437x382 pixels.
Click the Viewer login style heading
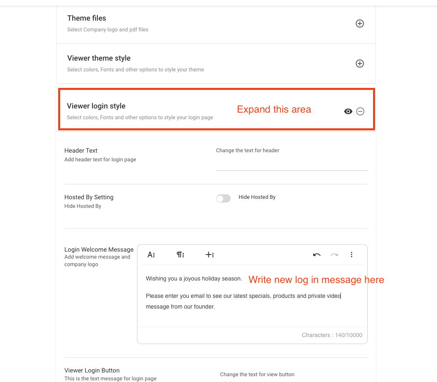click(x=96, y=106)
